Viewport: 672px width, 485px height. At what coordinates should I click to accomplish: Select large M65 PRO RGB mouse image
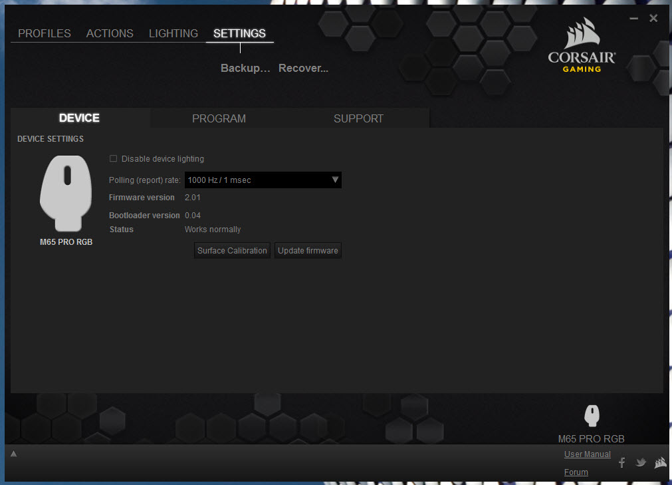coord(66,193)
